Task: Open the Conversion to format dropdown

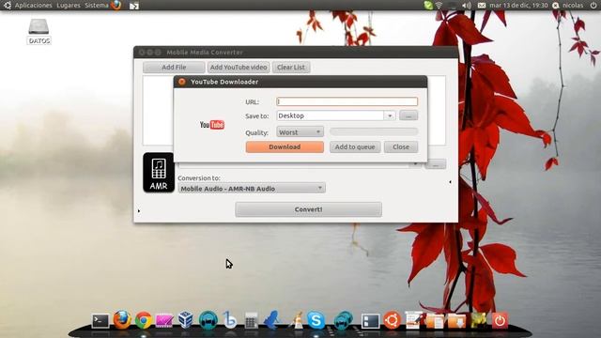Action: pyautogui.click(x=252, y=188)
